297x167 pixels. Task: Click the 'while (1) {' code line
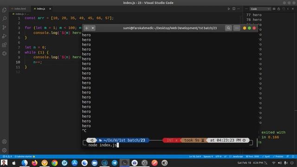(x=37, y=52)
